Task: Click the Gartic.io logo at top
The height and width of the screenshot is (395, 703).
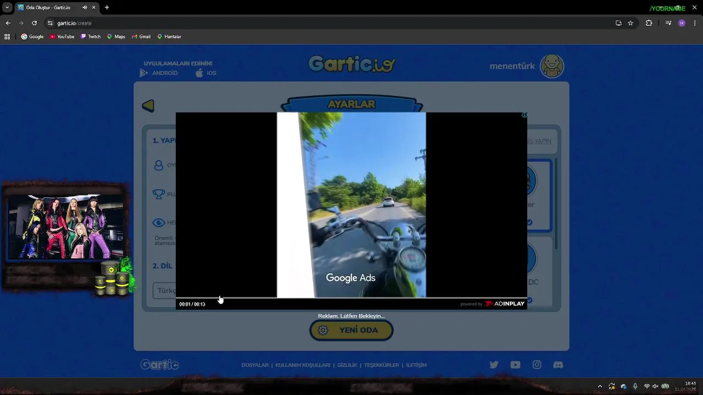Action: coord(351,64)
